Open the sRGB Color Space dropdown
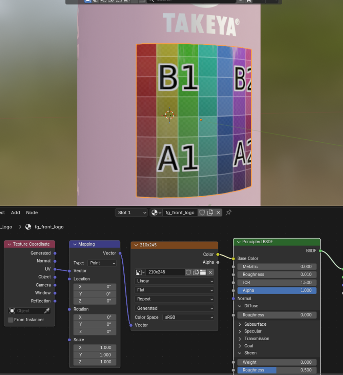The height and width of the screenshot is (375, 343). [x=188, y=317]
